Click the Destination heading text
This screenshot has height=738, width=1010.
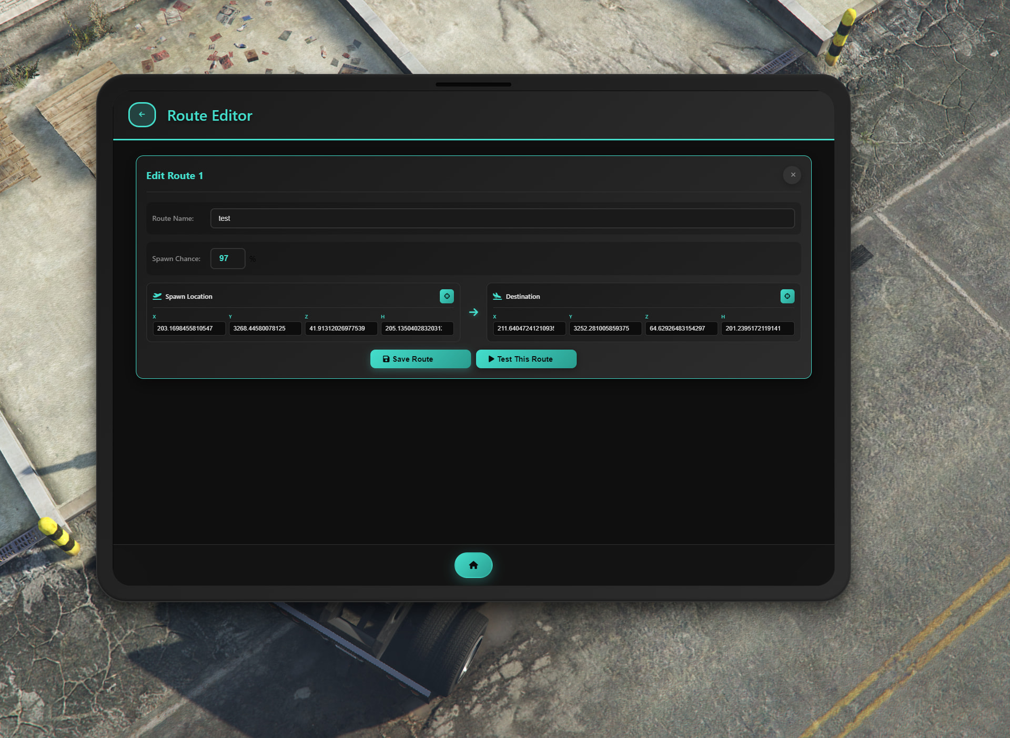point(523,297)
